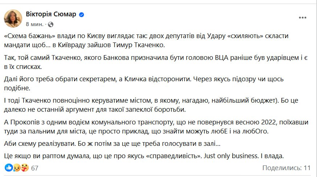Click paragraph beginning 'І тоді Ткаченко повноцінно'
Image resolution: width=317 pixels, height=177 pixels.
pyautogui.click(x=151, y=105)
